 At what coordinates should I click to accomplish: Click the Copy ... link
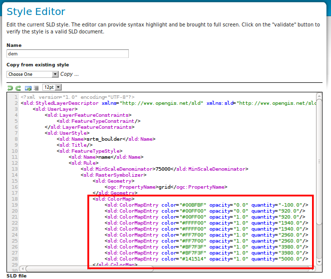coord(69,74)
